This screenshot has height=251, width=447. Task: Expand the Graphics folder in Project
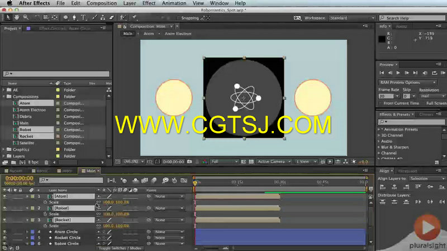click(x=4, y=149)
